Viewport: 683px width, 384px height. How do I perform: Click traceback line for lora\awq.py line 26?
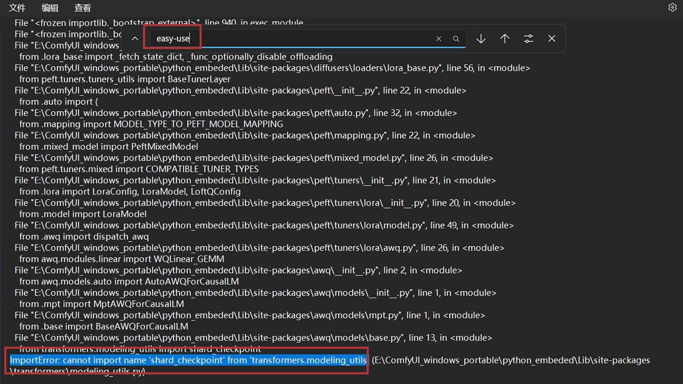tap(259, 247)
